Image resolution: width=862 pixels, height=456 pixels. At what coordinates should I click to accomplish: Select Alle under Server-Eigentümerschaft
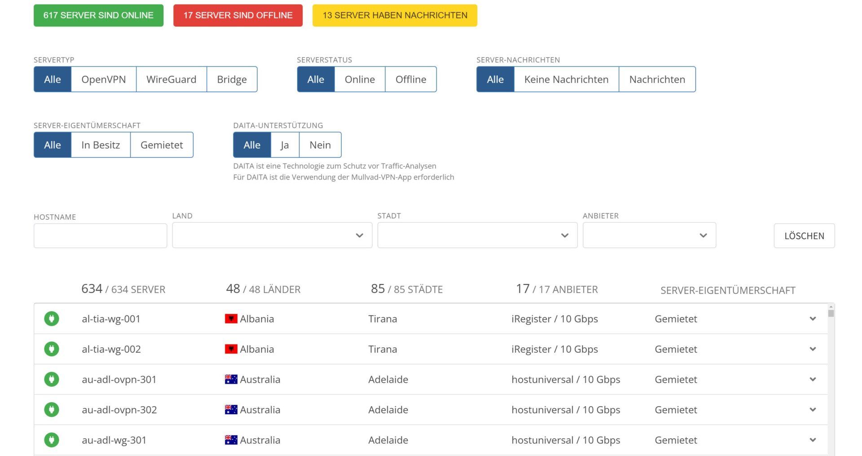53,145
